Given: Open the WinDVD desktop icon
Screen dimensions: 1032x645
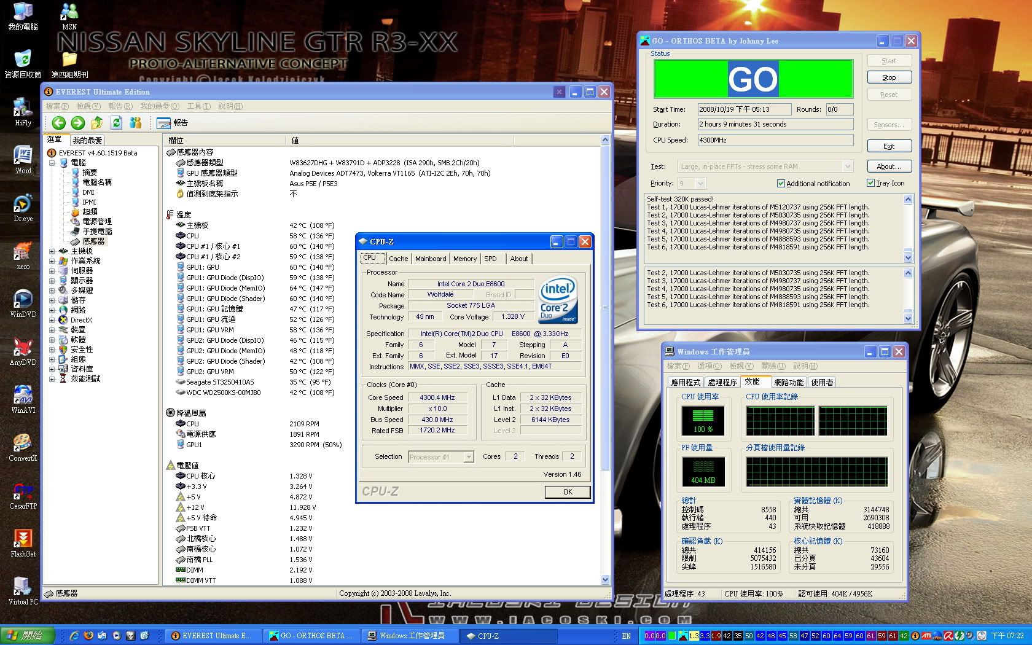Looking at the screenshot, I should tap(23, 304).
